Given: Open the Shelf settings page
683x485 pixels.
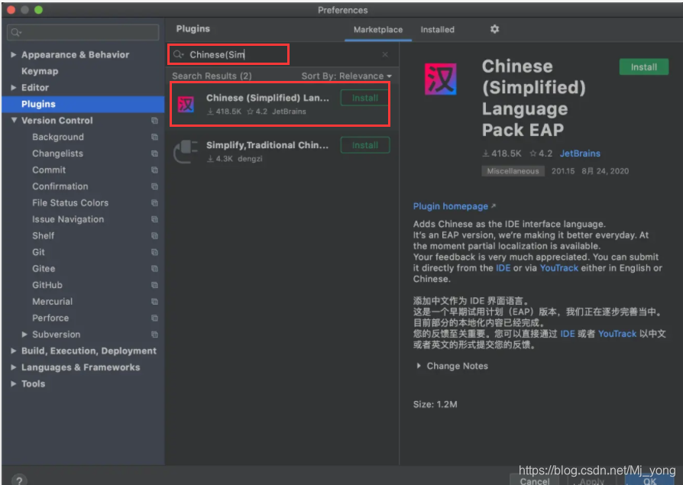Looking at the screenshot, I should (43, 236).
